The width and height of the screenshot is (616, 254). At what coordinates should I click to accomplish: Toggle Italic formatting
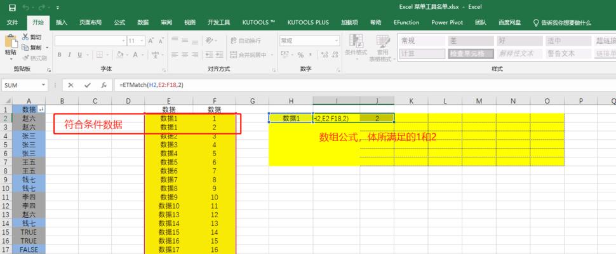pyautogui.click(x=69, y=55)
